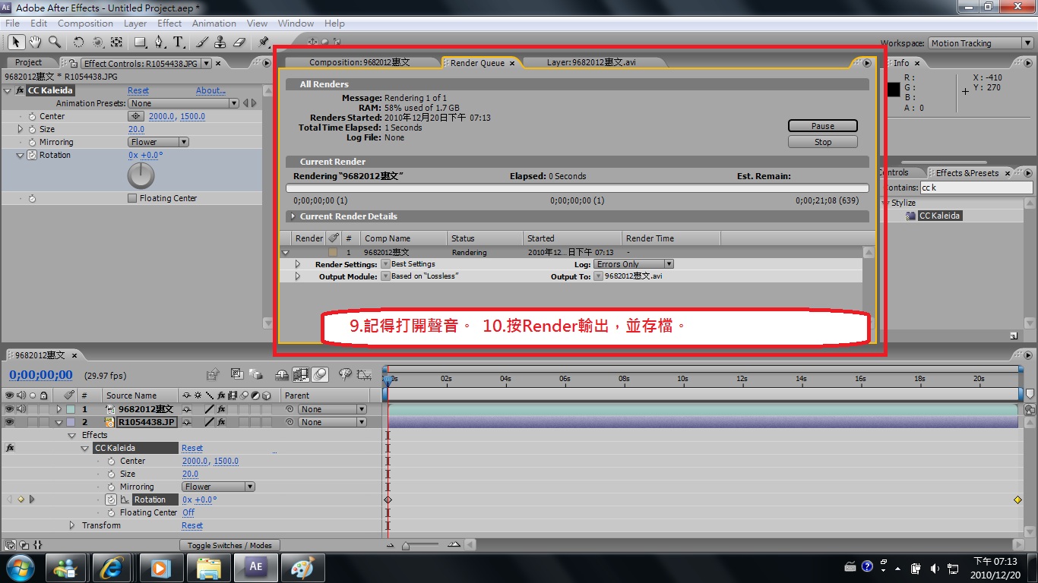Click Floating Center Off value in timeline
This screenshot has height=583, width=1038.
tap(188, 512)
